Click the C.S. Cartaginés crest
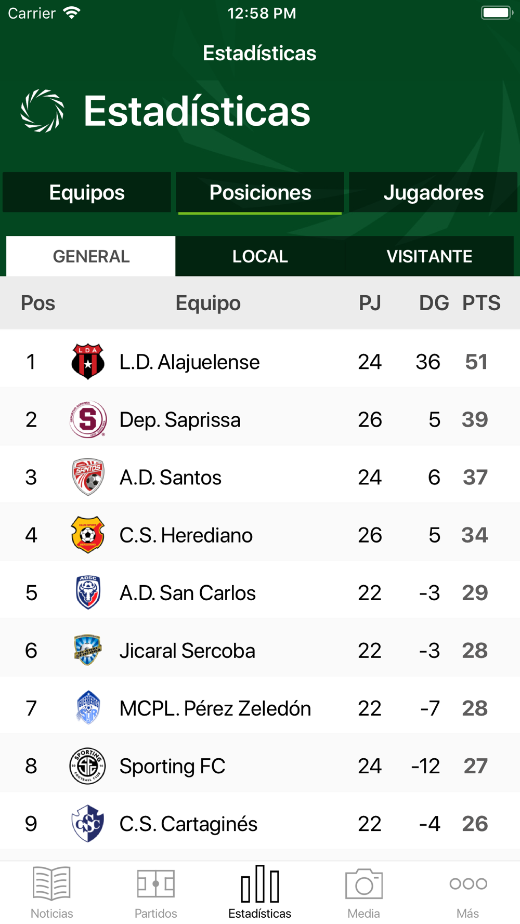 tap(88, 823)
